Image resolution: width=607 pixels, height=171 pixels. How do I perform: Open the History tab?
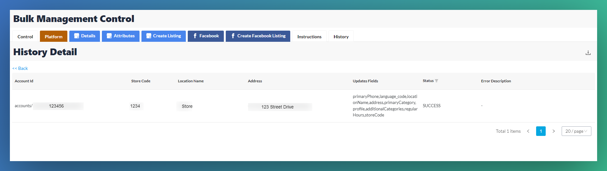[x=341, y=36]
